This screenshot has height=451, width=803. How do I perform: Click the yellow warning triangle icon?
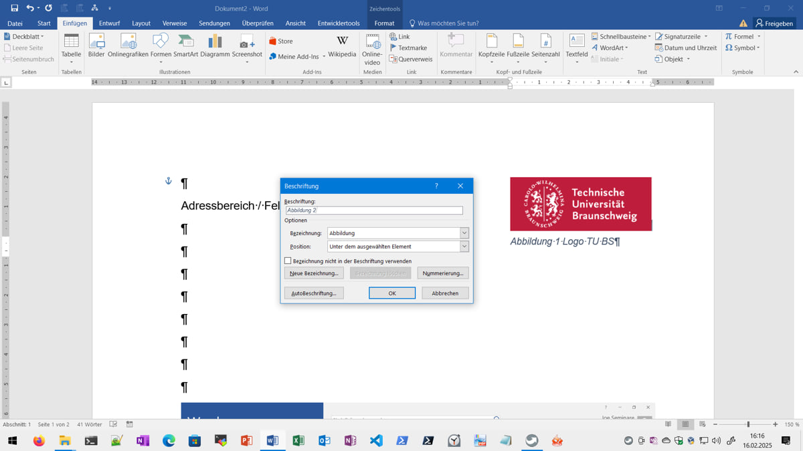743,23
